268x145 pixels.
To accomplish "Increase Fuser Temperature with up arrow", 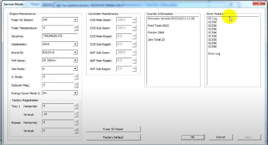I will 76,26.
